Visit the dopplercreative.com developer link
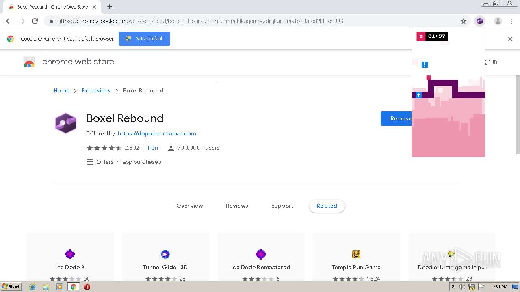 coord(157,133)
